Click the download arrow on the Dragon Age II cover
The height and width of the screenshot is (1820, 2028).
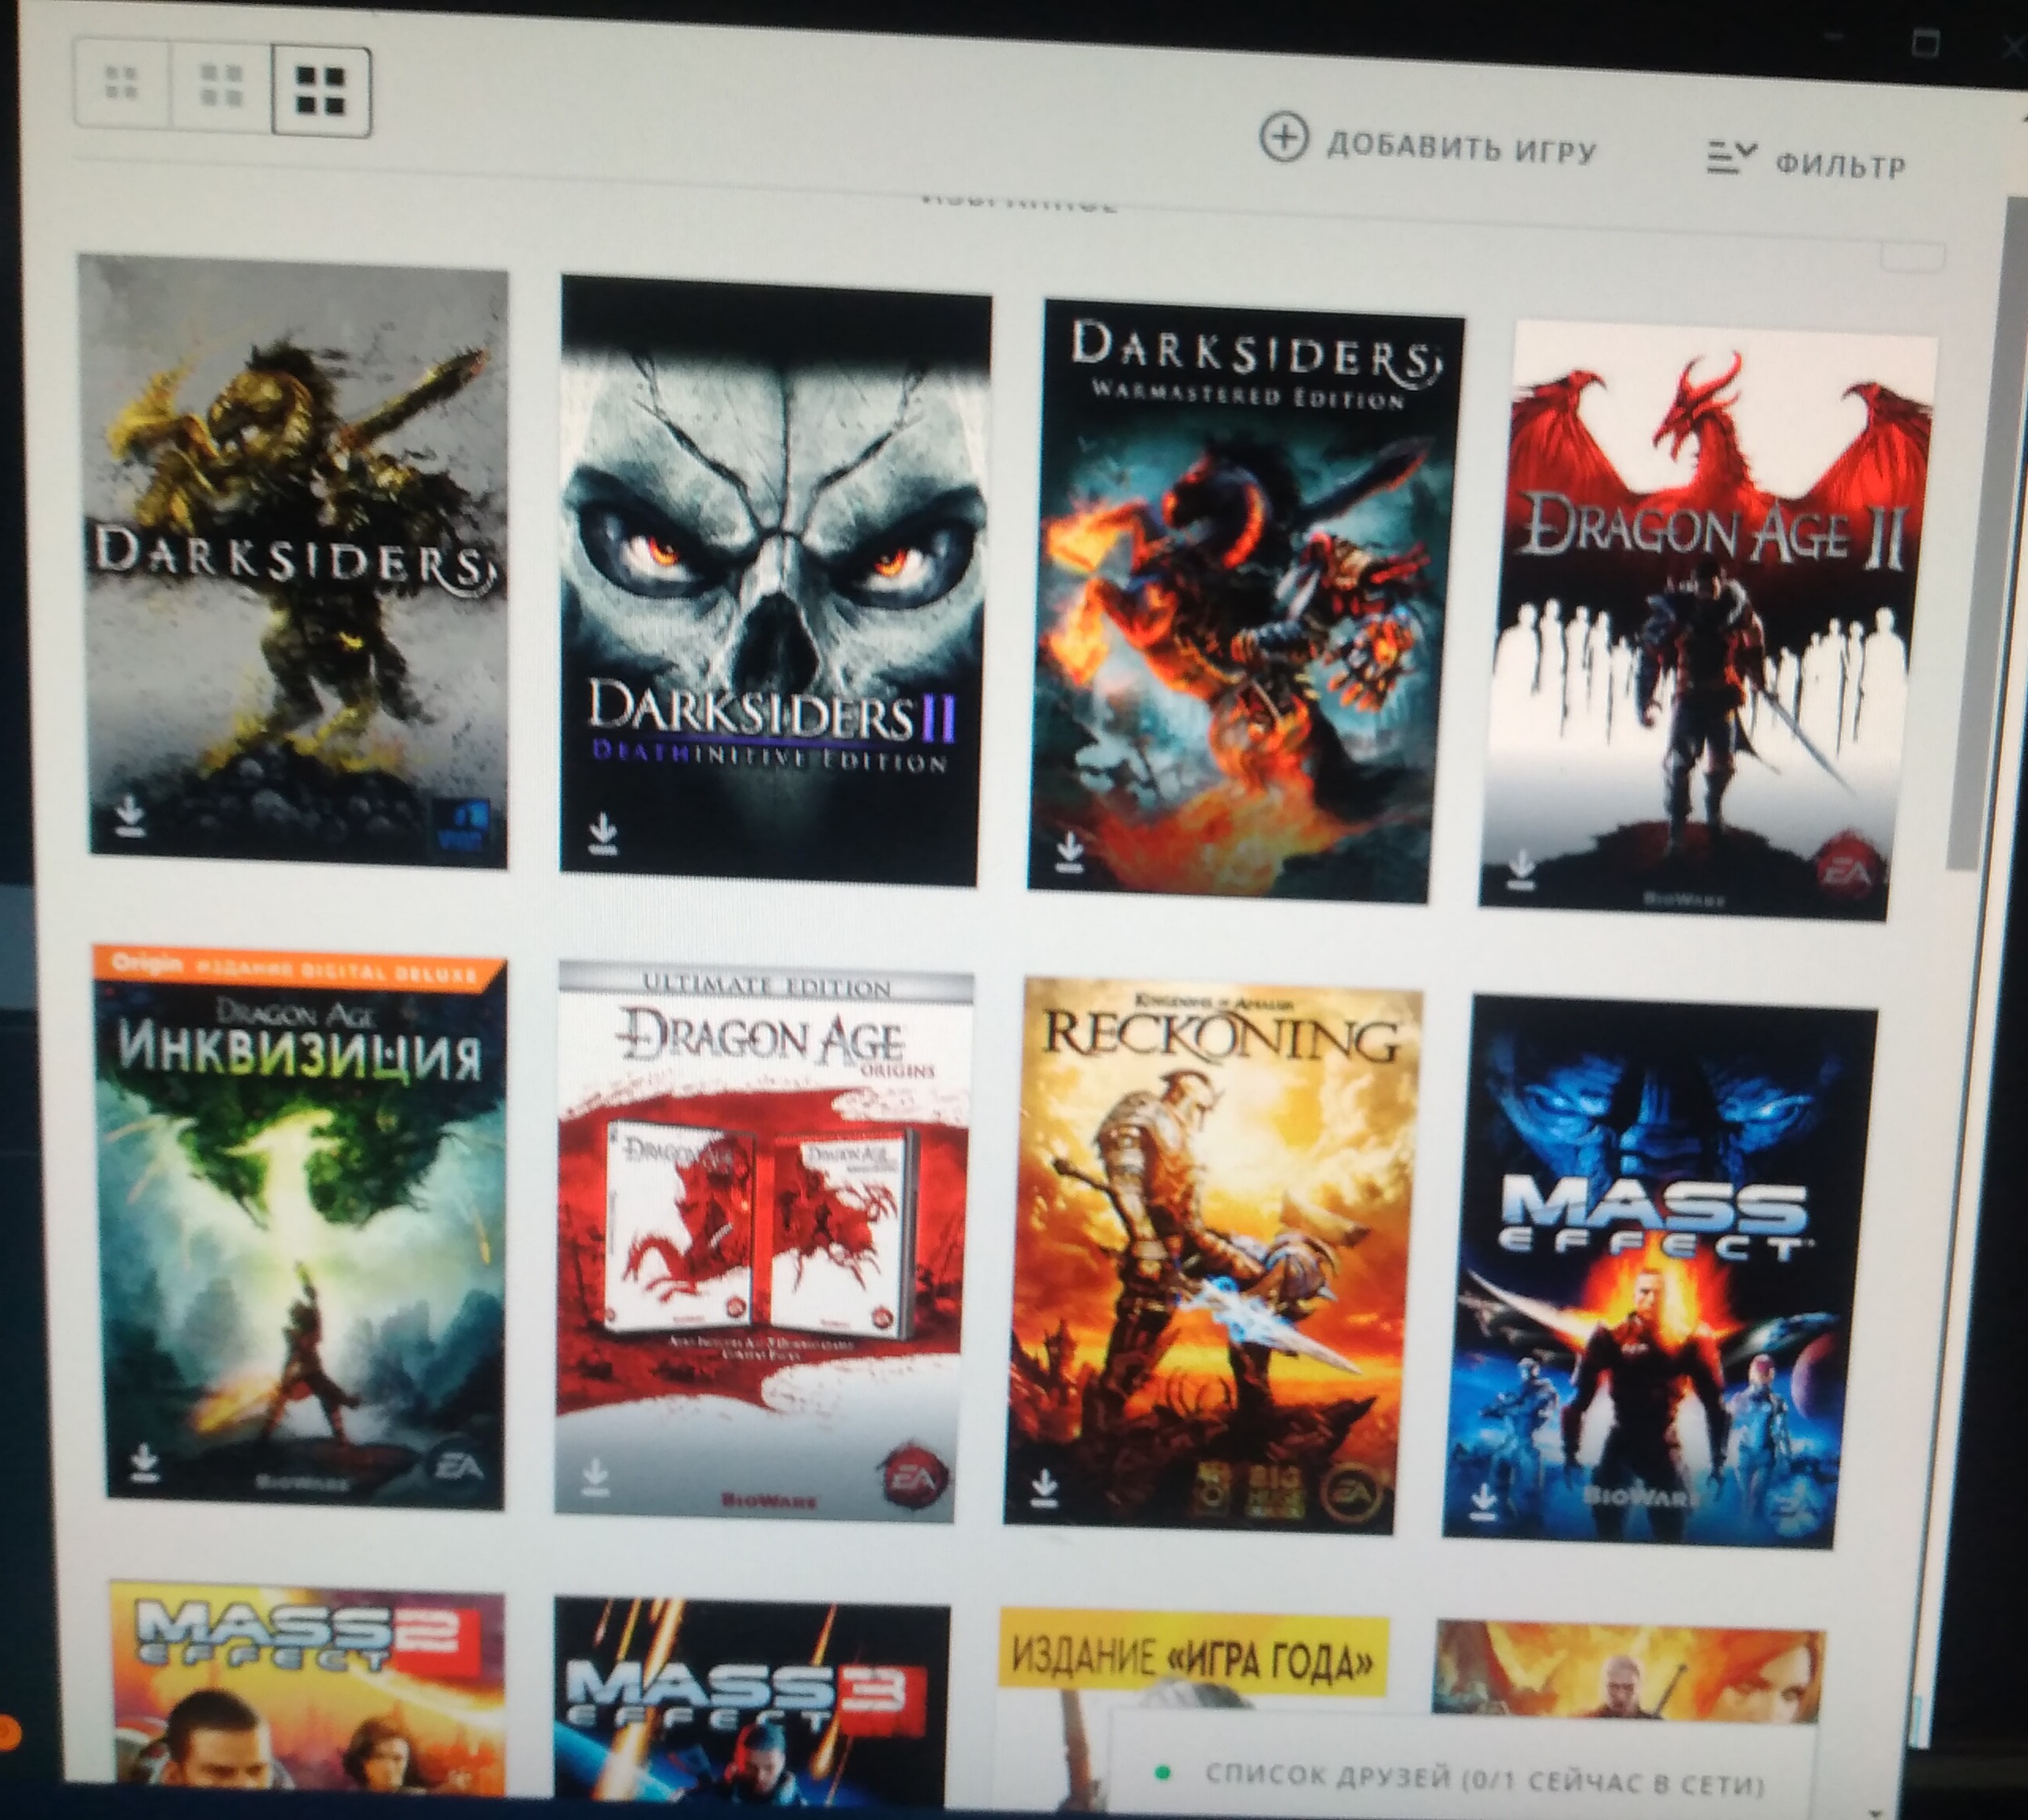coord(1520,868)
